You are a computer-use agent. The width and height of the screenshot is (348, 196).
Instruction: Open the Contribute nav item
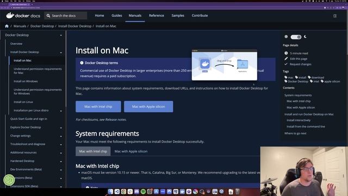[x=200, y=16]
